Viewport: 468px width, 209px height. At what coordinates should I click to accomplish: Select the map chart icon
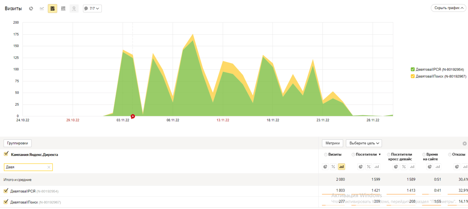pyautogui.click(x=74, y=8)
